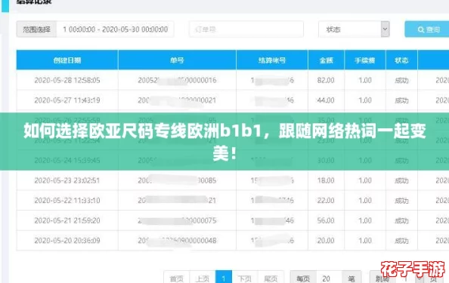Click the date range field ending 2020-05-30 00:00:00

[x=115, y=29]
